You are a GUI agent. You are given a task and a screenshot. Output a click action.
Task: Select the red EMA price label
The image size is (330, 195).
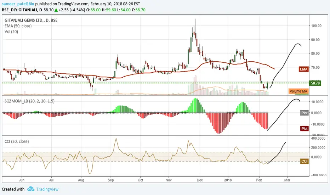(x=303, y=69)
